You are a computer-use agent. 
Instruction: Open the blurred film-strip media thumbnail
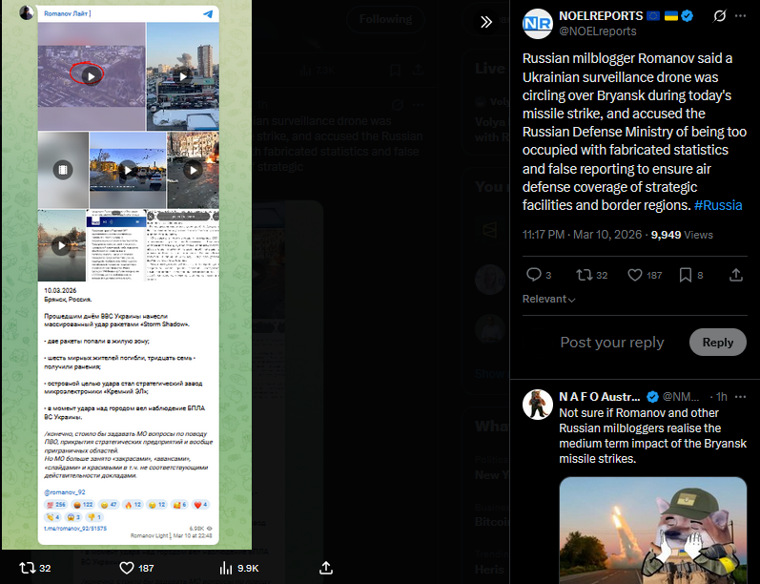(63, 170)
